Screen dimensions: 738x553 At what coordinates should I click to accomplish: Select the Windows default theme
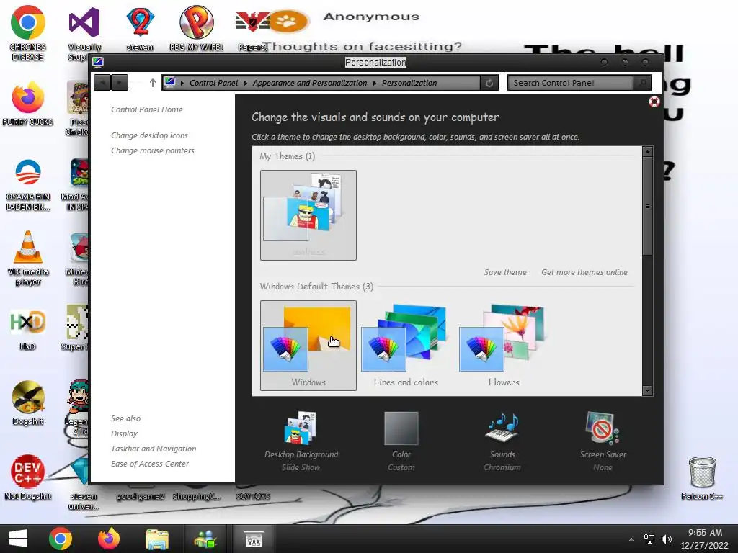pos(308,346)
